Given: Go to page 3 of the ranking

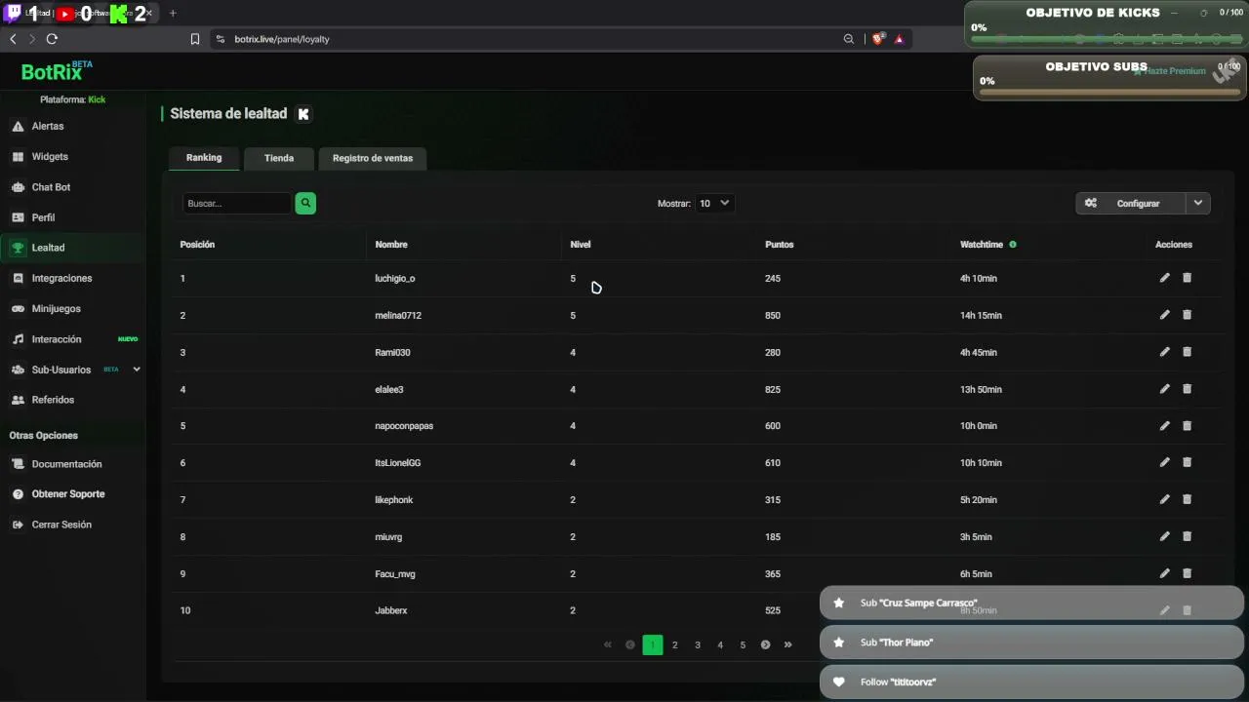Looking at the screenshot, I should [698, 644].
